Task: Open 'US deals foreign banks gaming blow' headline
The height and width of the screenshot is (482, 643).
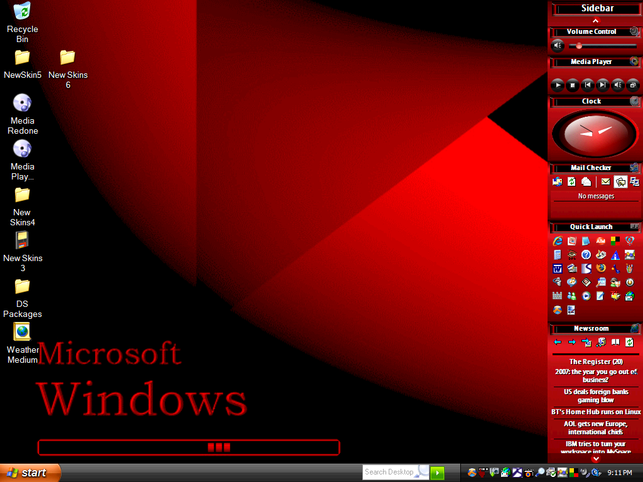Action: [596, 396]
